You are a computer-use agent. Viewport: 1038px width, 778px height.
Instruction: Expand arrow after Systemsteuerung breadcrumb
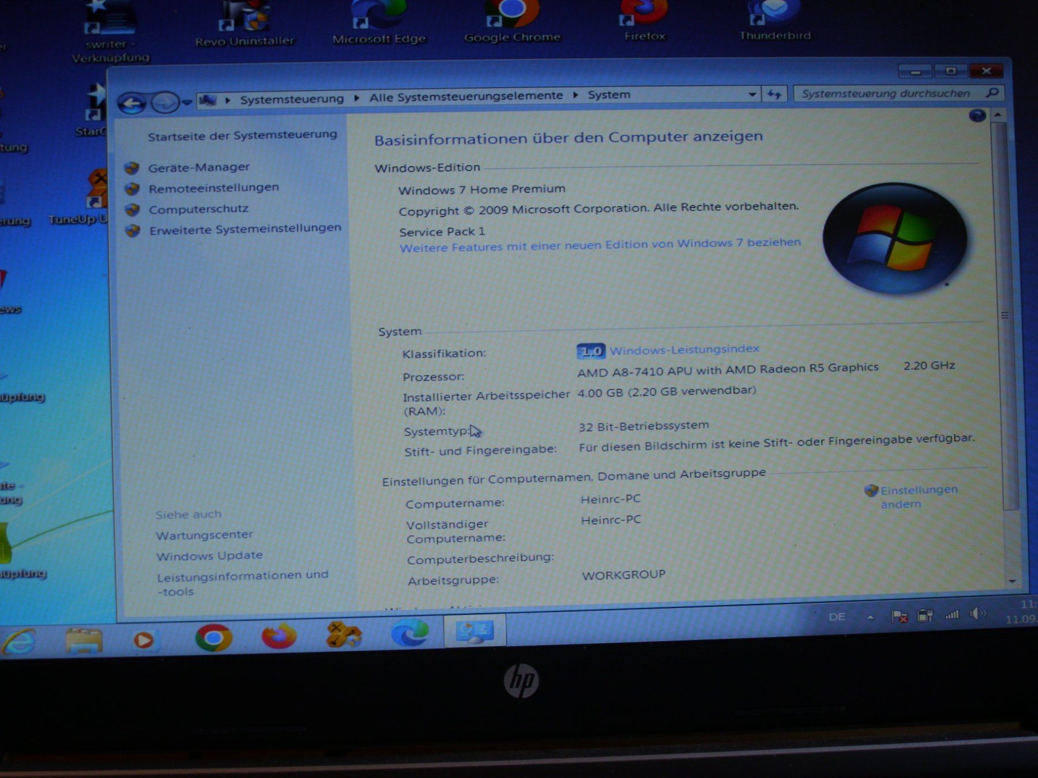(357, 98)
